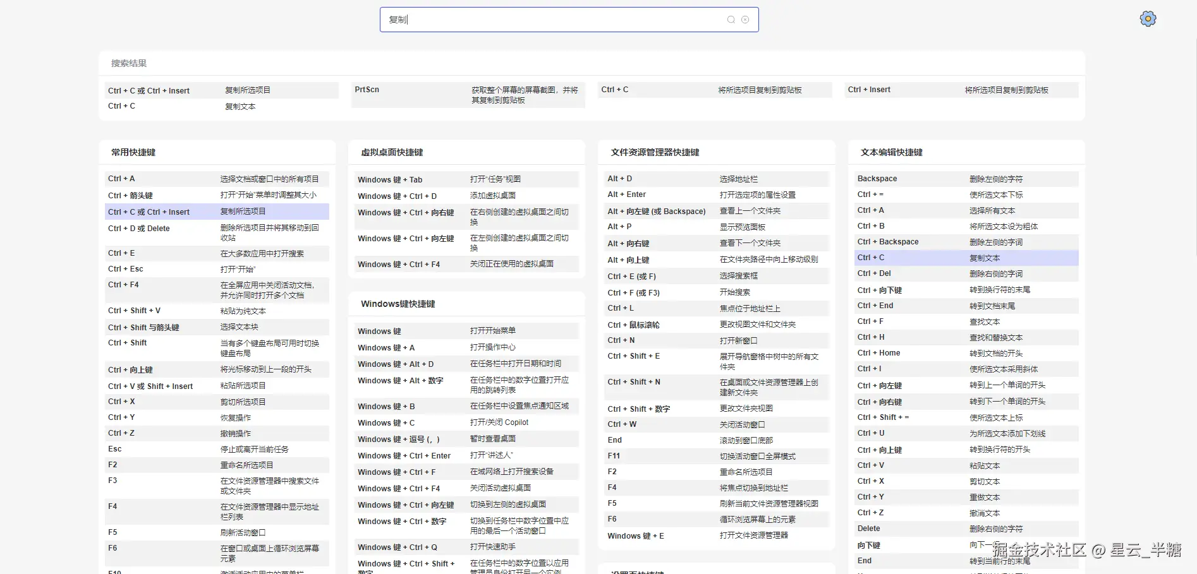
Task: Select the Alt + Enter row
Action: pyautogui.click(x=717, y=194)
